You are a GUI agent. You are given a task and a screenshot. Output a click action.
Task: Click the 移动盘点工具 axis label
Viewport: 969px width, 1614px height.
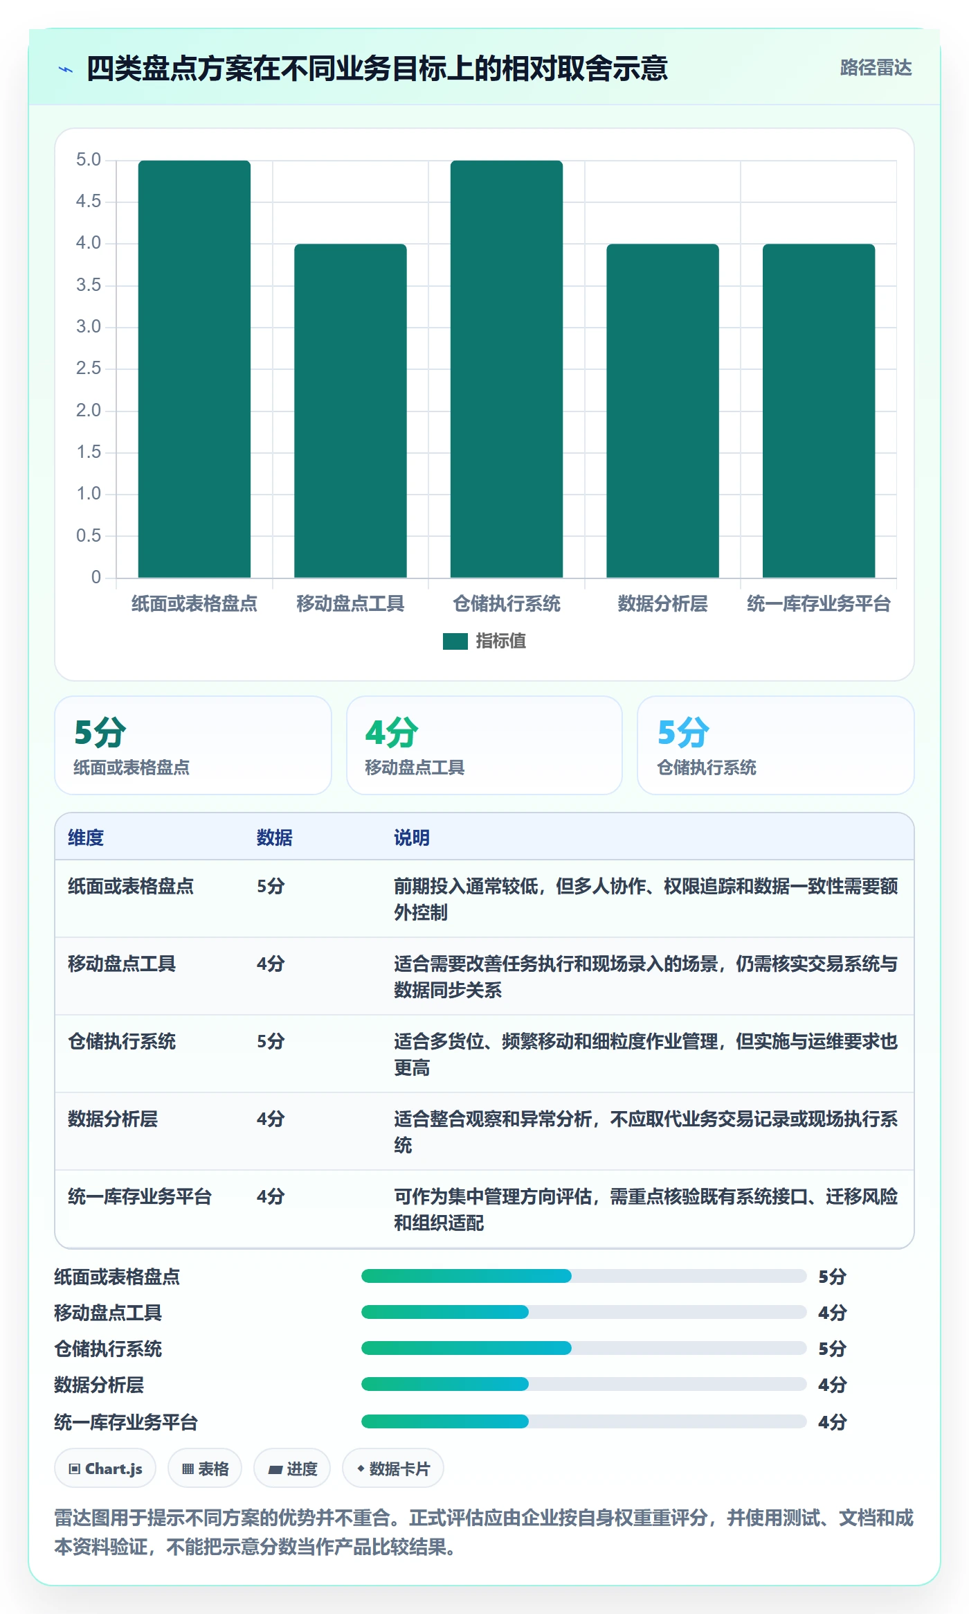click(x=350, y=604)
